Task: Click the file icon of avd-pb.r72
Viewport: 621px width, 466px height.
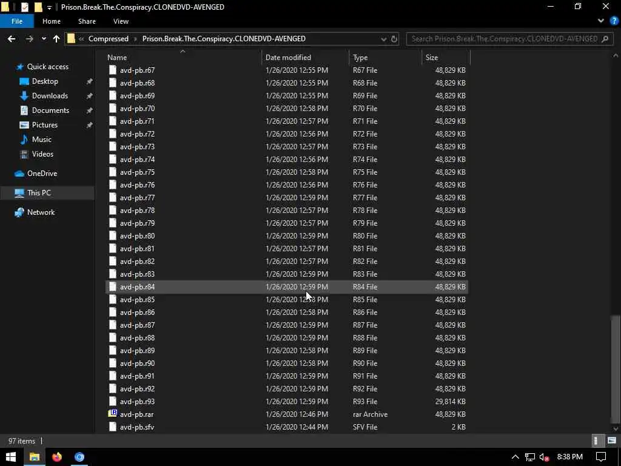Action: [113, 134]
